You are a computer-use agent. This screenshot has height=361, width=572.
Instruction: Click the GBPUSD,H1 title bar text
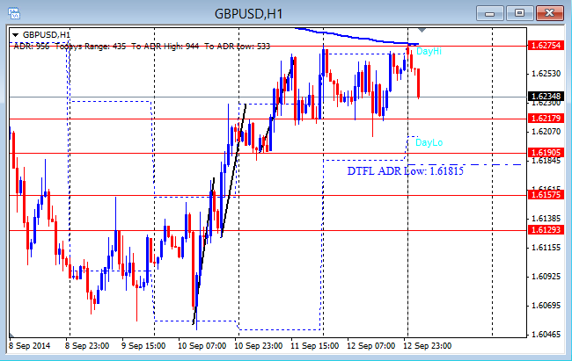[x=249, y=14]
